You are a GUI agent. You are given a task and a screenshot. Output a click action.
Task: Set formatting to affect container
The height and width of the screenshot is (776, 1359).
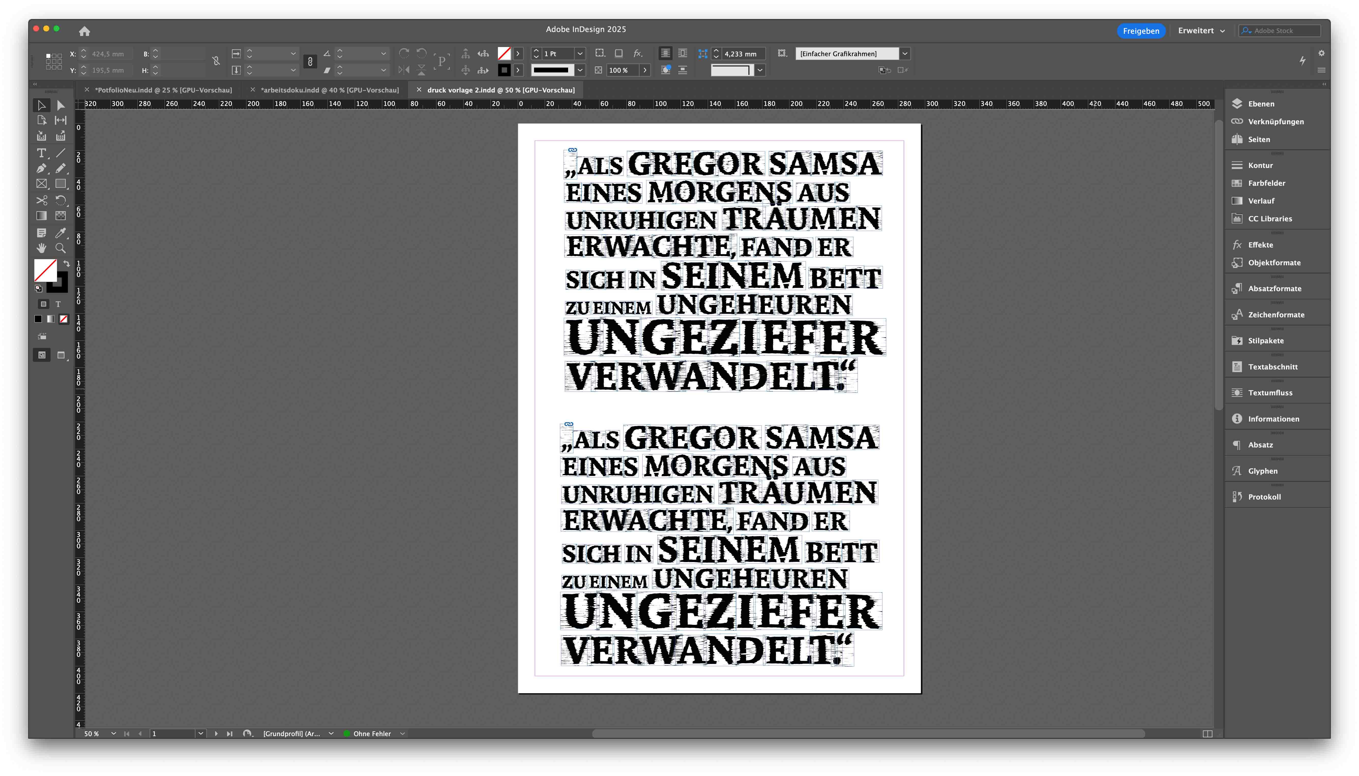tap(44, 304)
